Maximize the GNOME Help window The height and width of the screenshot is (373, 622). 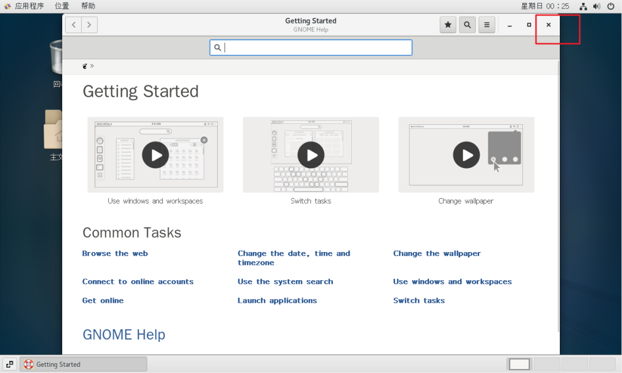pos(529,25)
